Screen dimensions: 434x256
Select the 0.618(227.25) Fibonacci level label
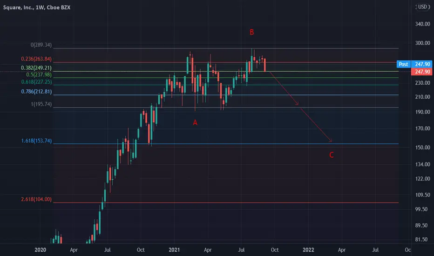click(36, 82)
